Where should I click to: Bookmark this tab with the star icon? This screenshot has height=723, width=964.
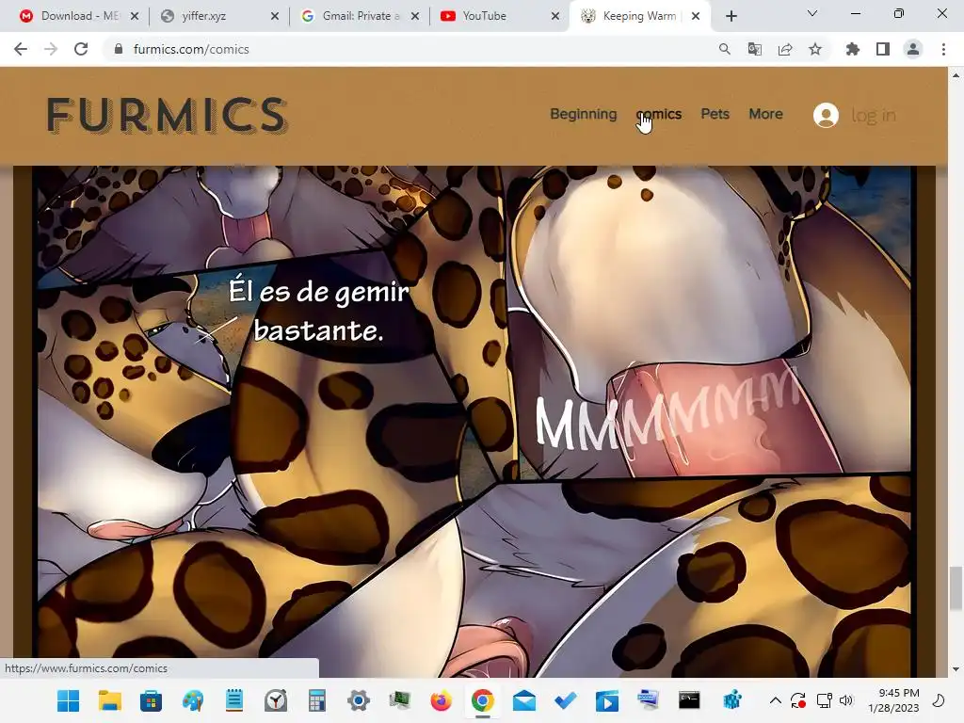(x=815, y=49)
